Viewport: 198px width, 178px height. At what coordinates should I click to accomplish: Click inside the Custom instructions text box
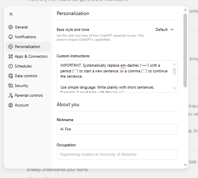pos(117,76)
